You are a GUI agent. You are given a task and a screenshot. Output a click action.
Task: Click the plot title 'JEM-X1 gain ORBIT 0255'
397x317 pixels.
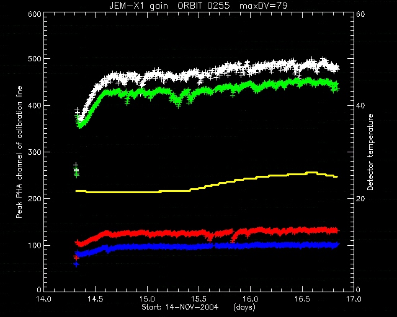pos(169,6)
